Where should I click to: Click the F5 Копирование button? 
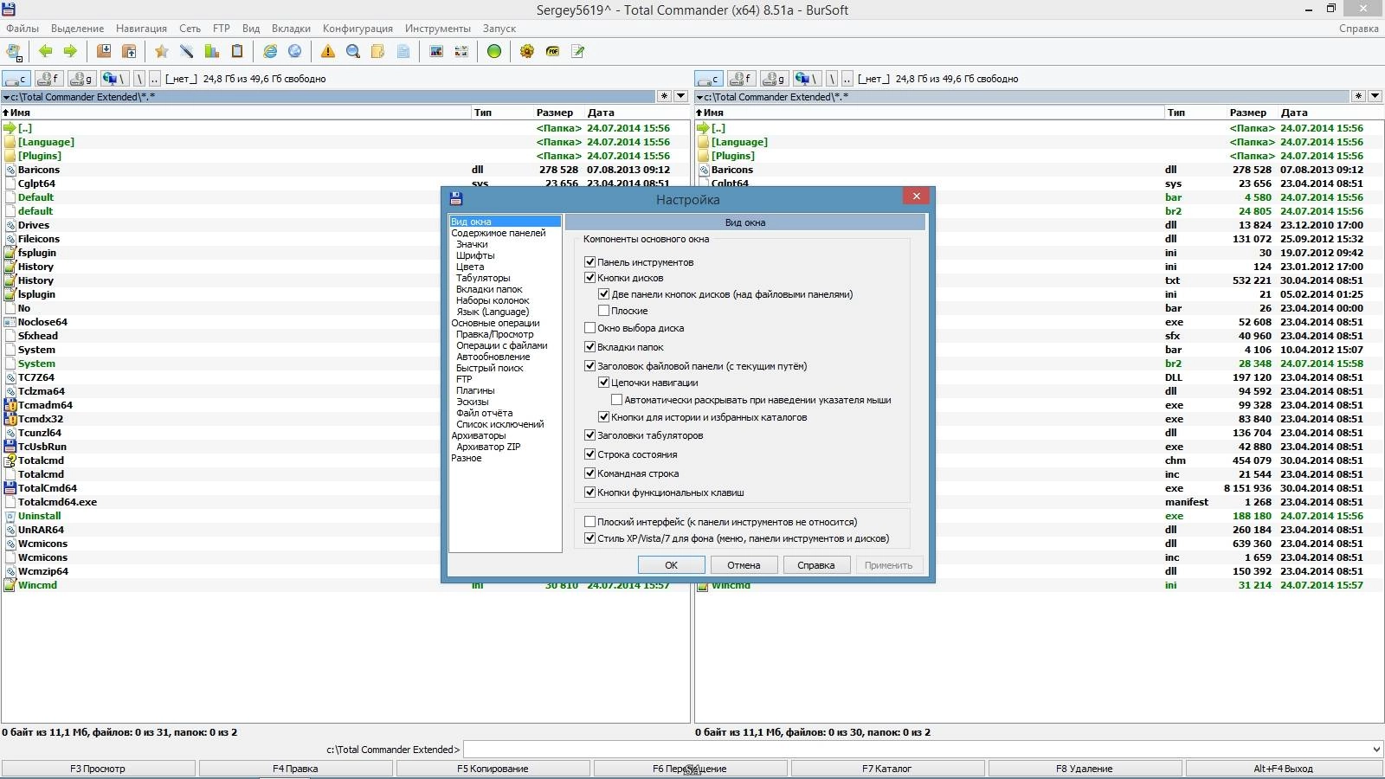(x=493, y=769)
